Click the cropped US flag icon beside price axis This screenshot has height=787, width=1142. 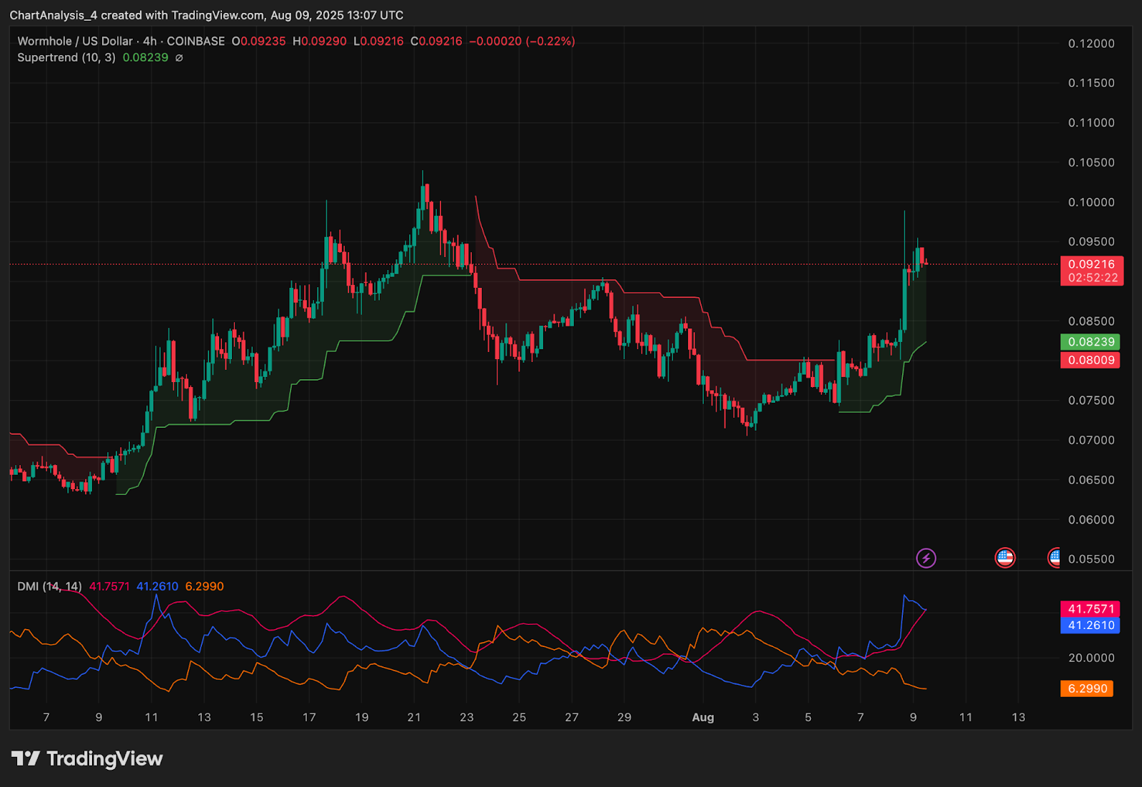(1054, 558)
